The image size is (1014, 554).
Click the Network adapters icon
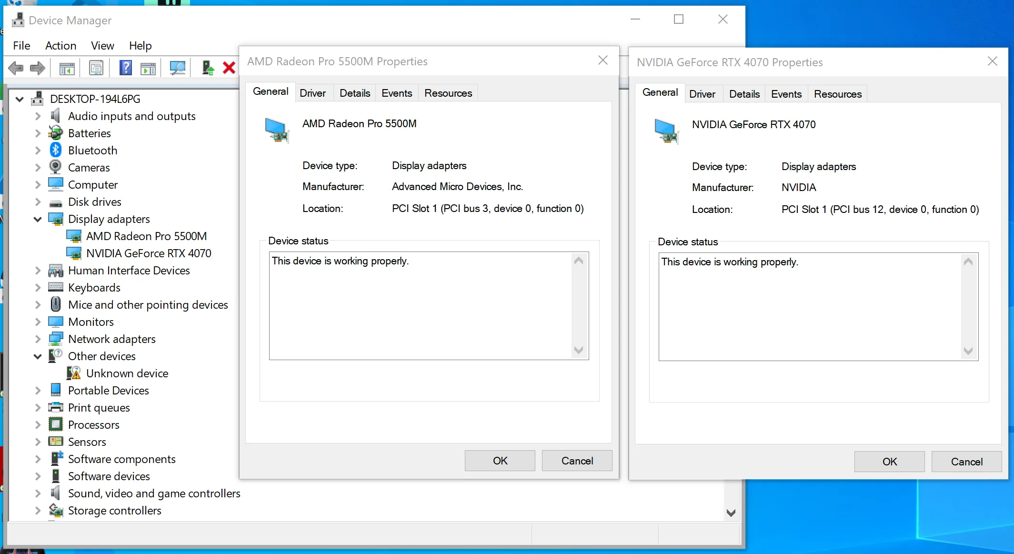click(x=56, y=339)
